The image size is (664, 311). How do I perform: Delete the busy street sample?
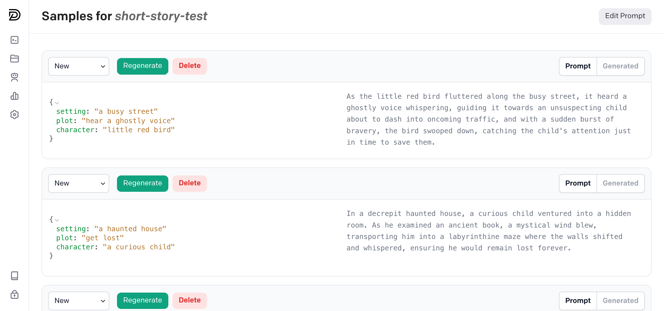tap(190, 66)
